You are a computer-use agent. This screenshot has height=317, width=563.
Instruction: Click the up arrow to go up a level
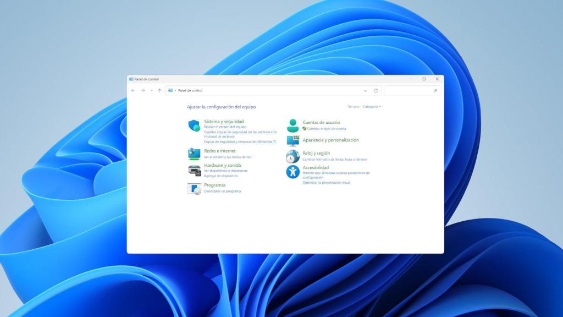coord(159,90)
